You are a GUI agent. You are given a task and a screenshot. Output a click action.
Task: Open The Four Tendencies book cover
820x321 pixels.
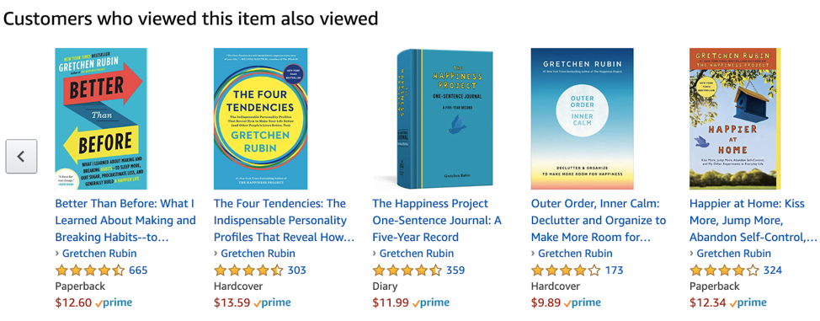coord(260,119)
